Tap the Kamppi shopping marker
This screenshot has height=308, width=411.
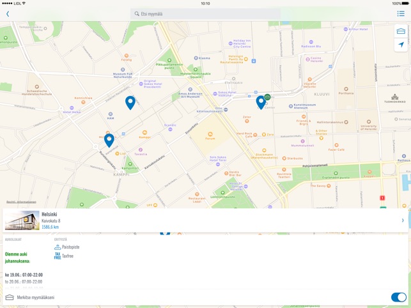click(144, 133)
